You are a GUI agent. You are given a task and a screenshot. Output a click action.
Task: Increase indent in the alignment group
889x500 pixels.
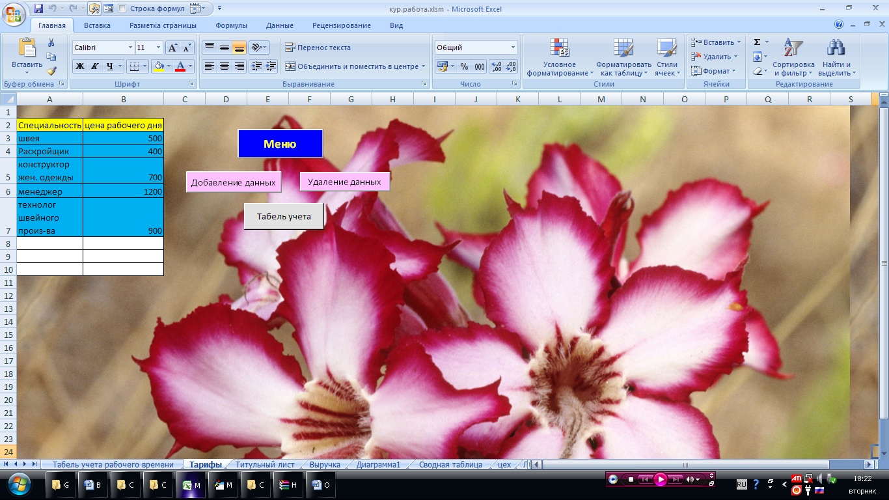[x=271, y=66]
